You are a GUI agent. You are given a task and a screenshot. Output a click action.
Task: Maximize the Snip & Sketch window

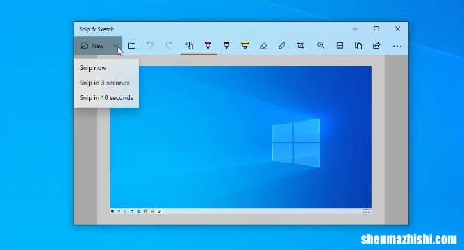tap(376, 28)
